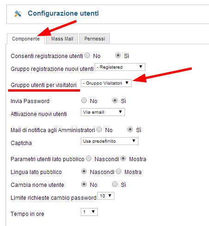Select Sì for Cambia nome utente

pos(115,184)
